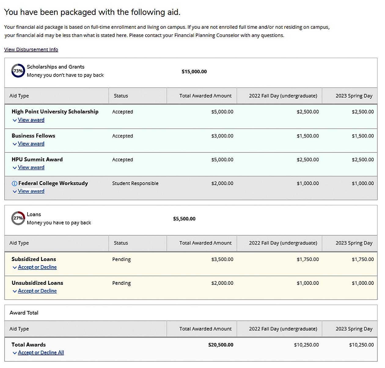Click the 27% loans donut chart icon
Screen dimensions: 385x368
[x=18, y=218]
